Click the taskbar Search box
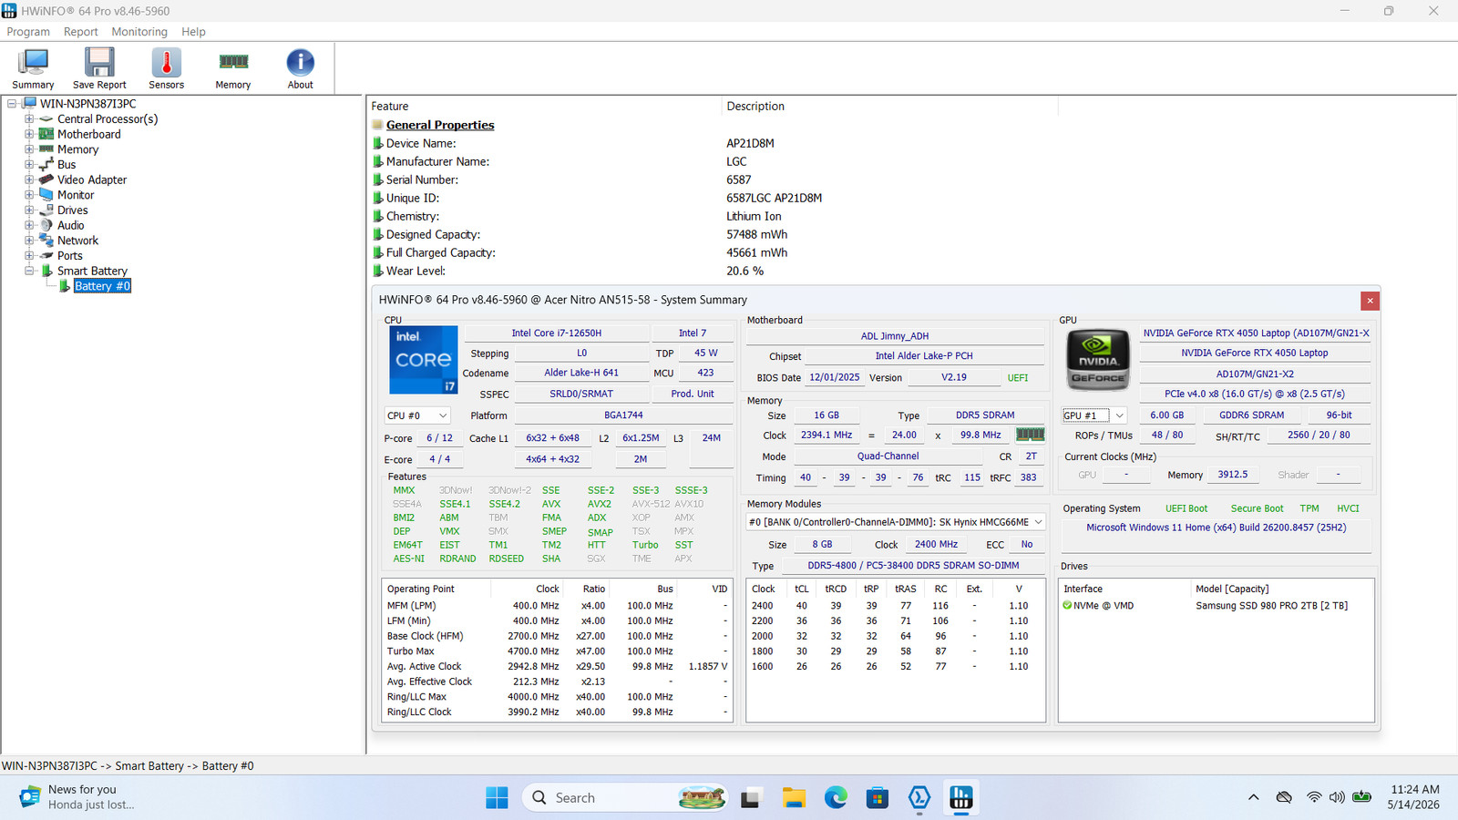The image size is (1458, 820). tap(625, 798)
